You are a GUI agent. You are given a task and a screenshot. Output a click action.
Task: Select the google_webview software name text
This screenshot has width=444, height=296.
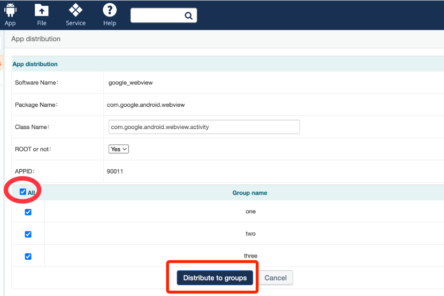coord(131,83)
